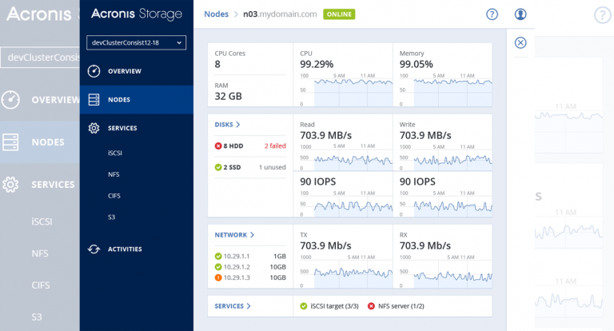Click the disk Write throughput chart

[445, 157]
